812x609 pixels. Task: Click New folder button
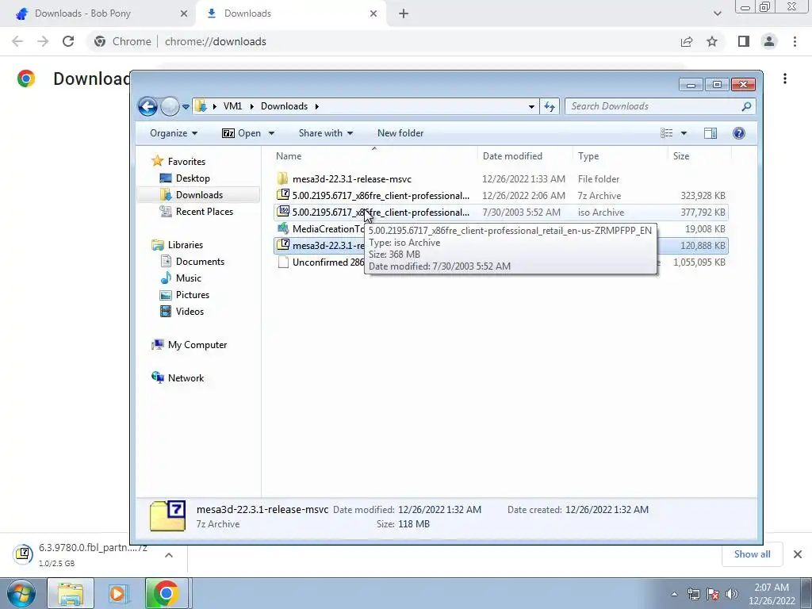(400, 133)
